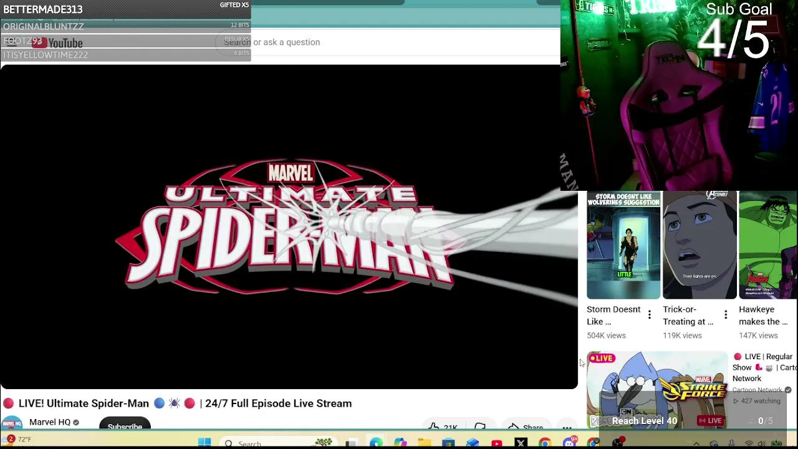The height and width of the screenshot is (449, 798).
Task: Open options menu for 'Storm Doesnt Like' short
Action: [649, 315]
